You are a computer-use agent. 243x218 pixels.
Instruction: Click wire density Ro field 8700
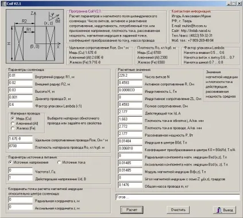pyautogui.click(x=21, y=146)
